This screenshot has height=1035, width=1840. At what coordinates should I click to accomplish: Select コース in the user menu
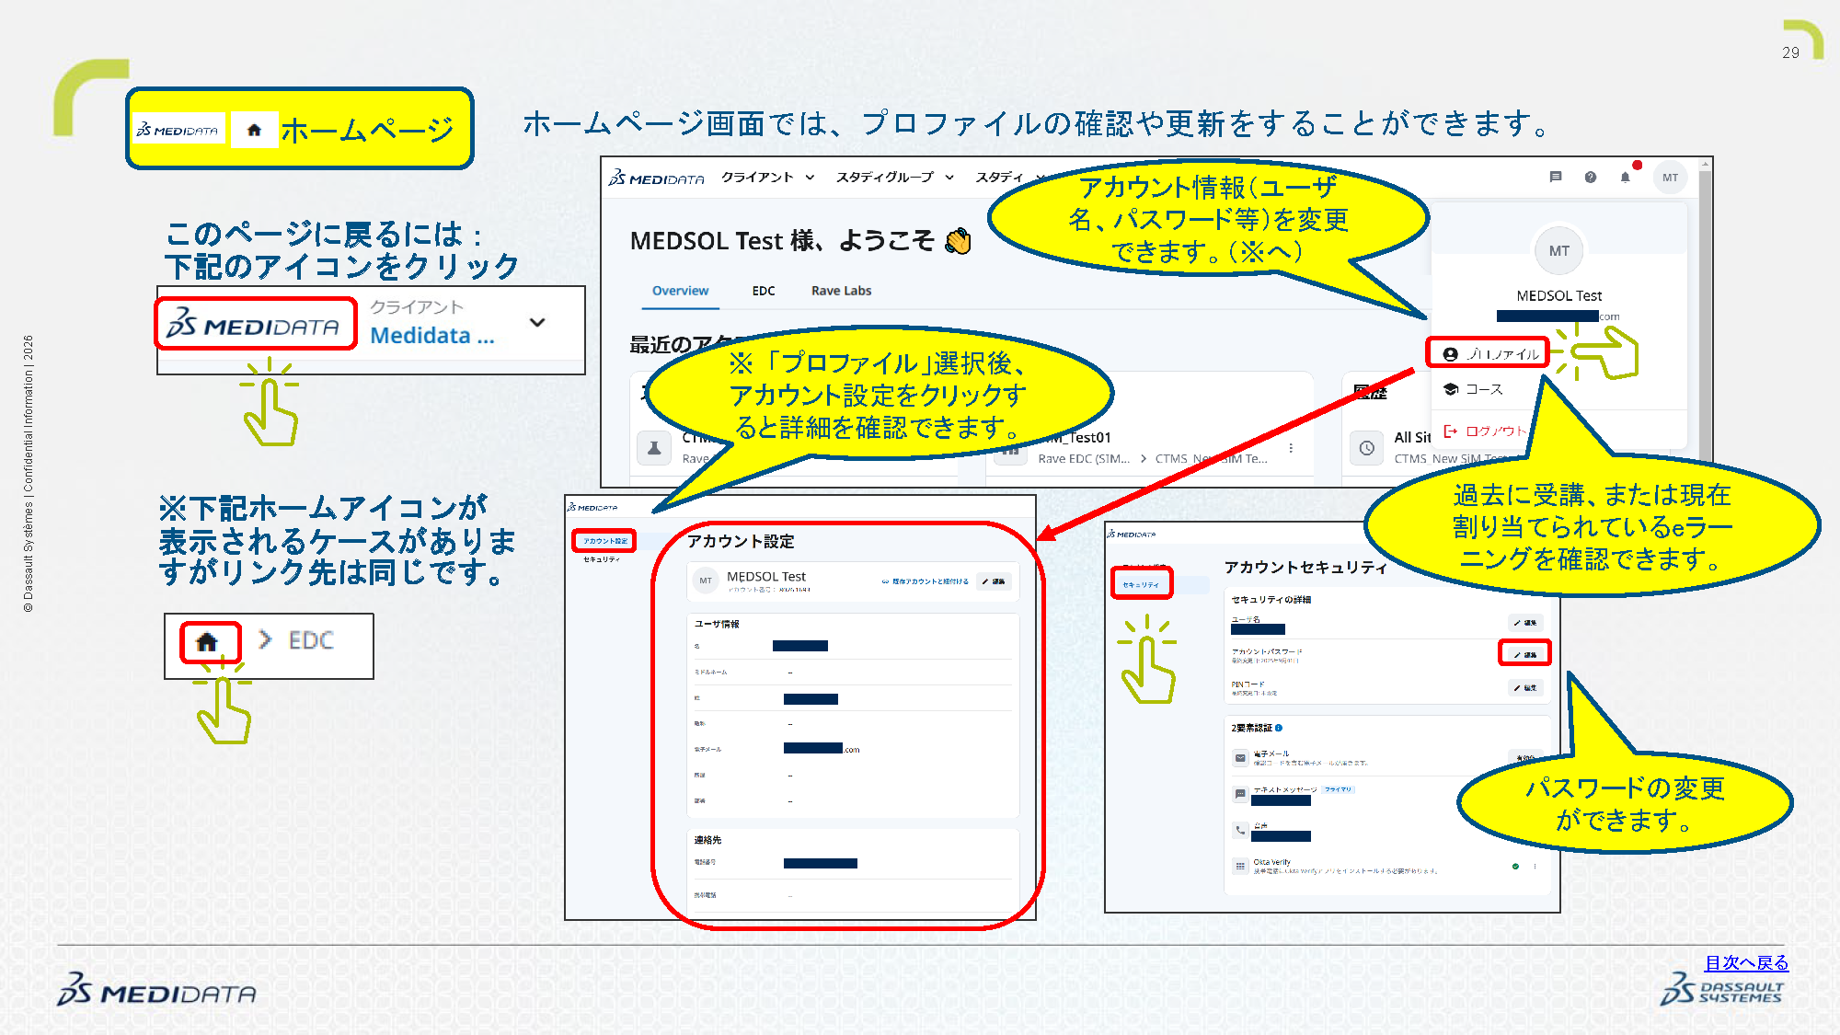[x=1474, y=389]
